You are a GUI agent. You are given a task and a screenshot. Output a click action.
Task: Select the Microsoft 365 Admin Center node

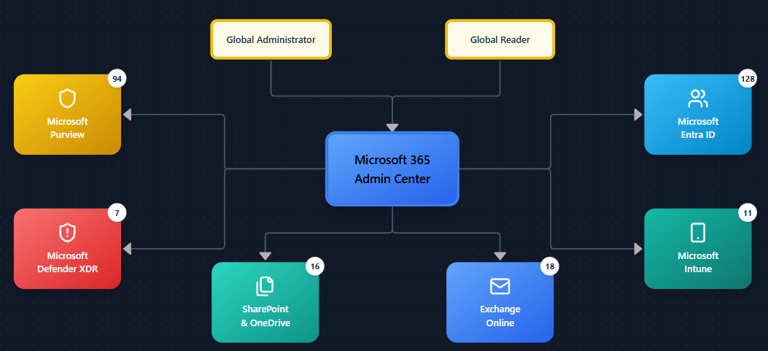click(392, 169)
